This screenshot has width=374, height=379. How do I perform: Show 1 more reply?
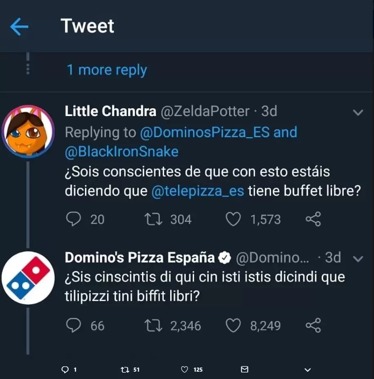point(107,70)
